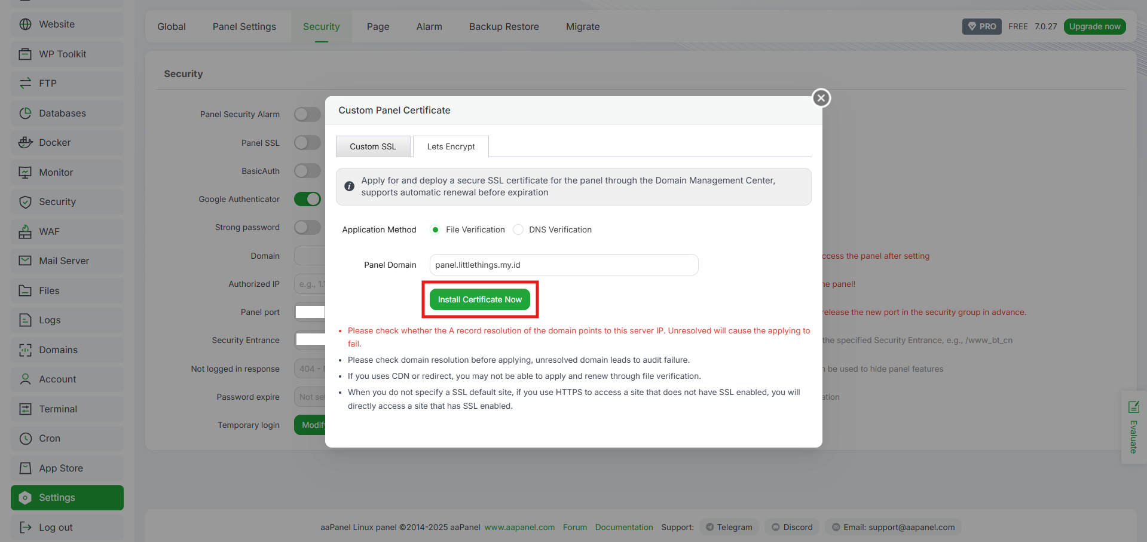Click the info icon in certificate notice
The height and width of the screenshot is (542, 1147).
point(350,186)
